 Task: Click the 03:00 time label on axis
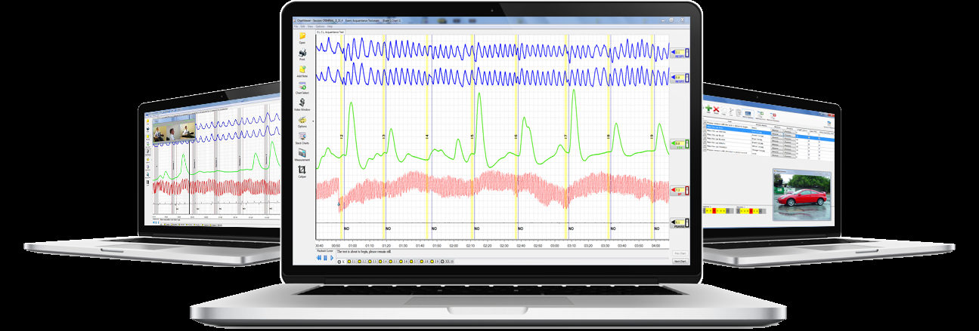point(555,246)
